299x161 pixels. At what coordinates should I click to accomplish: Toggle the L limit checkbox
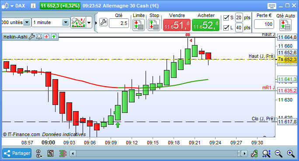(226, 28)
